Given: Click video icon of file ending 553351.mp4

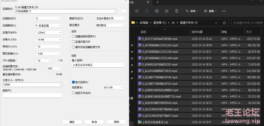Looking at the screenshot, I should [140, 64].
